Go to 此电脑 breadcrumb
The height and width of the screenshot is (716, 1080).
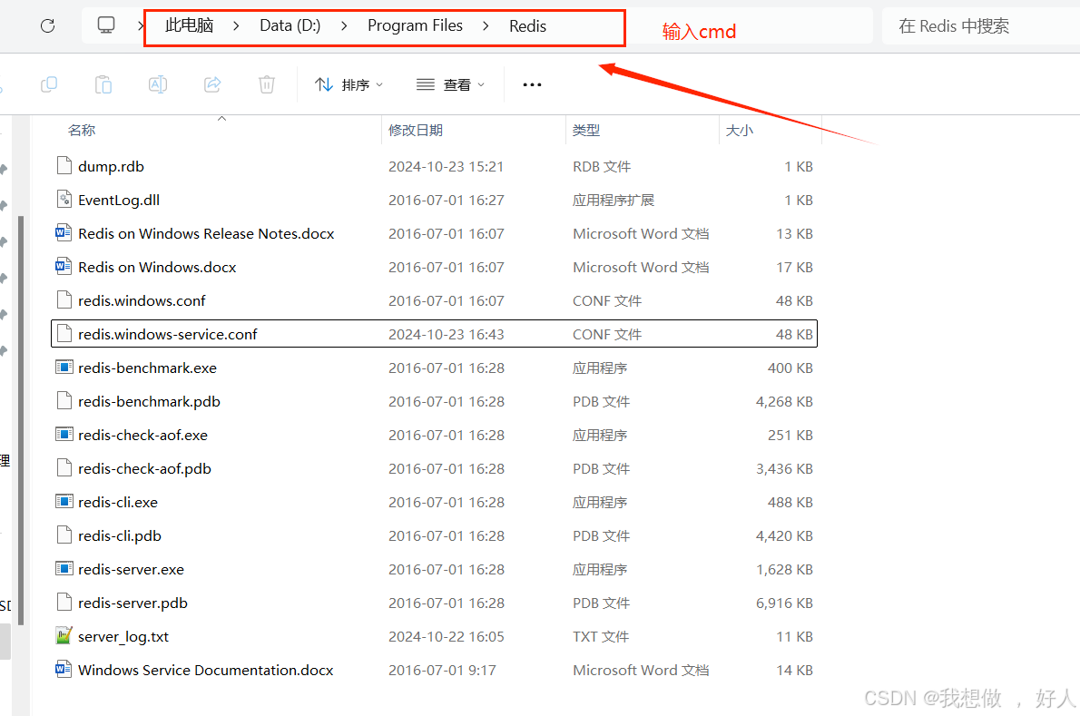coord(190,26)
